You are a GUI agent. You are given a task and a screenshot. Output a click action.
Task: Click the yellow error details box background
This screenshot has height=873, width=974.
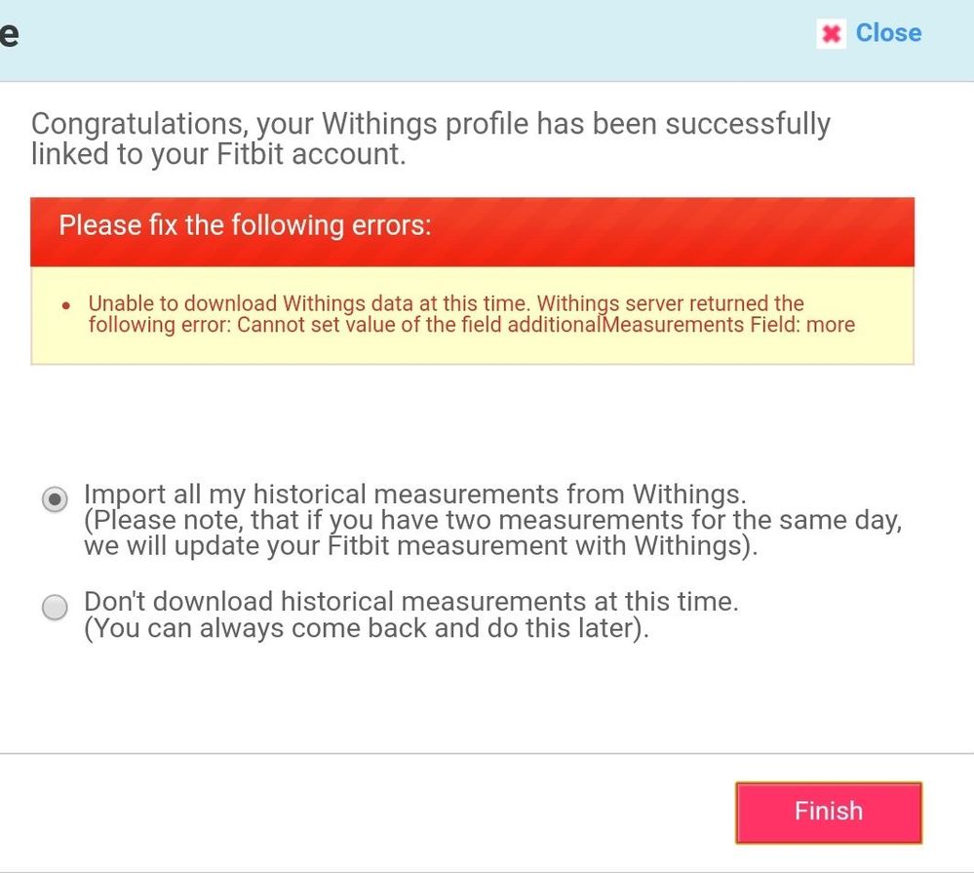(472, 349)
